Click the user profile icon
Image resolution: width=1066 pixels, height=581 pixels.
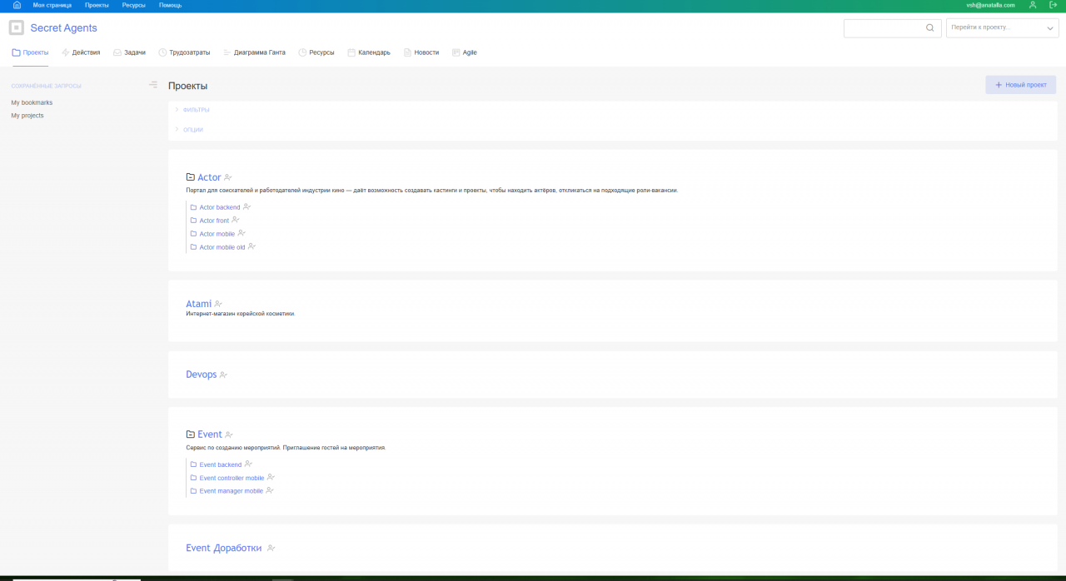[x=1033, y=5]
